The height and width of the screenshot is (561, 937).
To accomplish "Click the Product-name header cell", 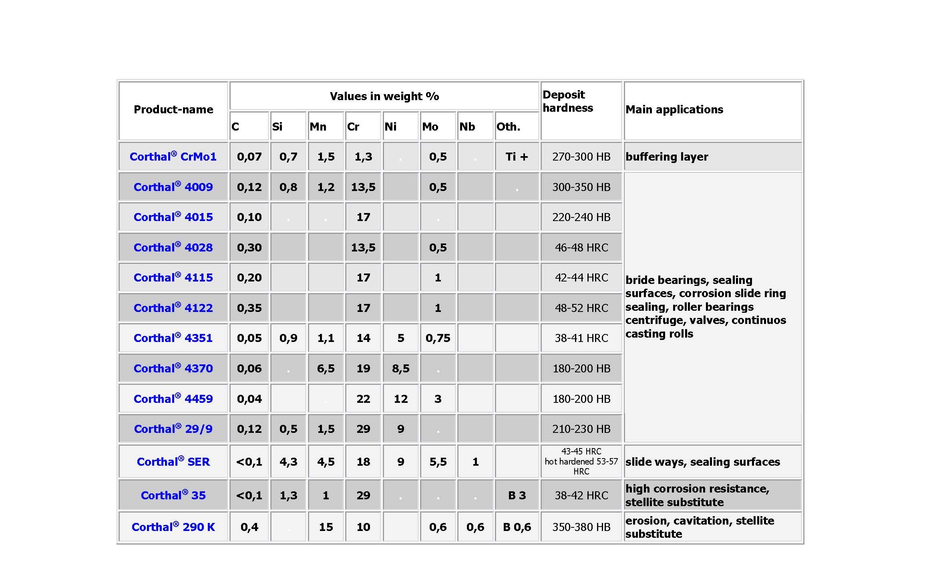I will coord(173,111).
